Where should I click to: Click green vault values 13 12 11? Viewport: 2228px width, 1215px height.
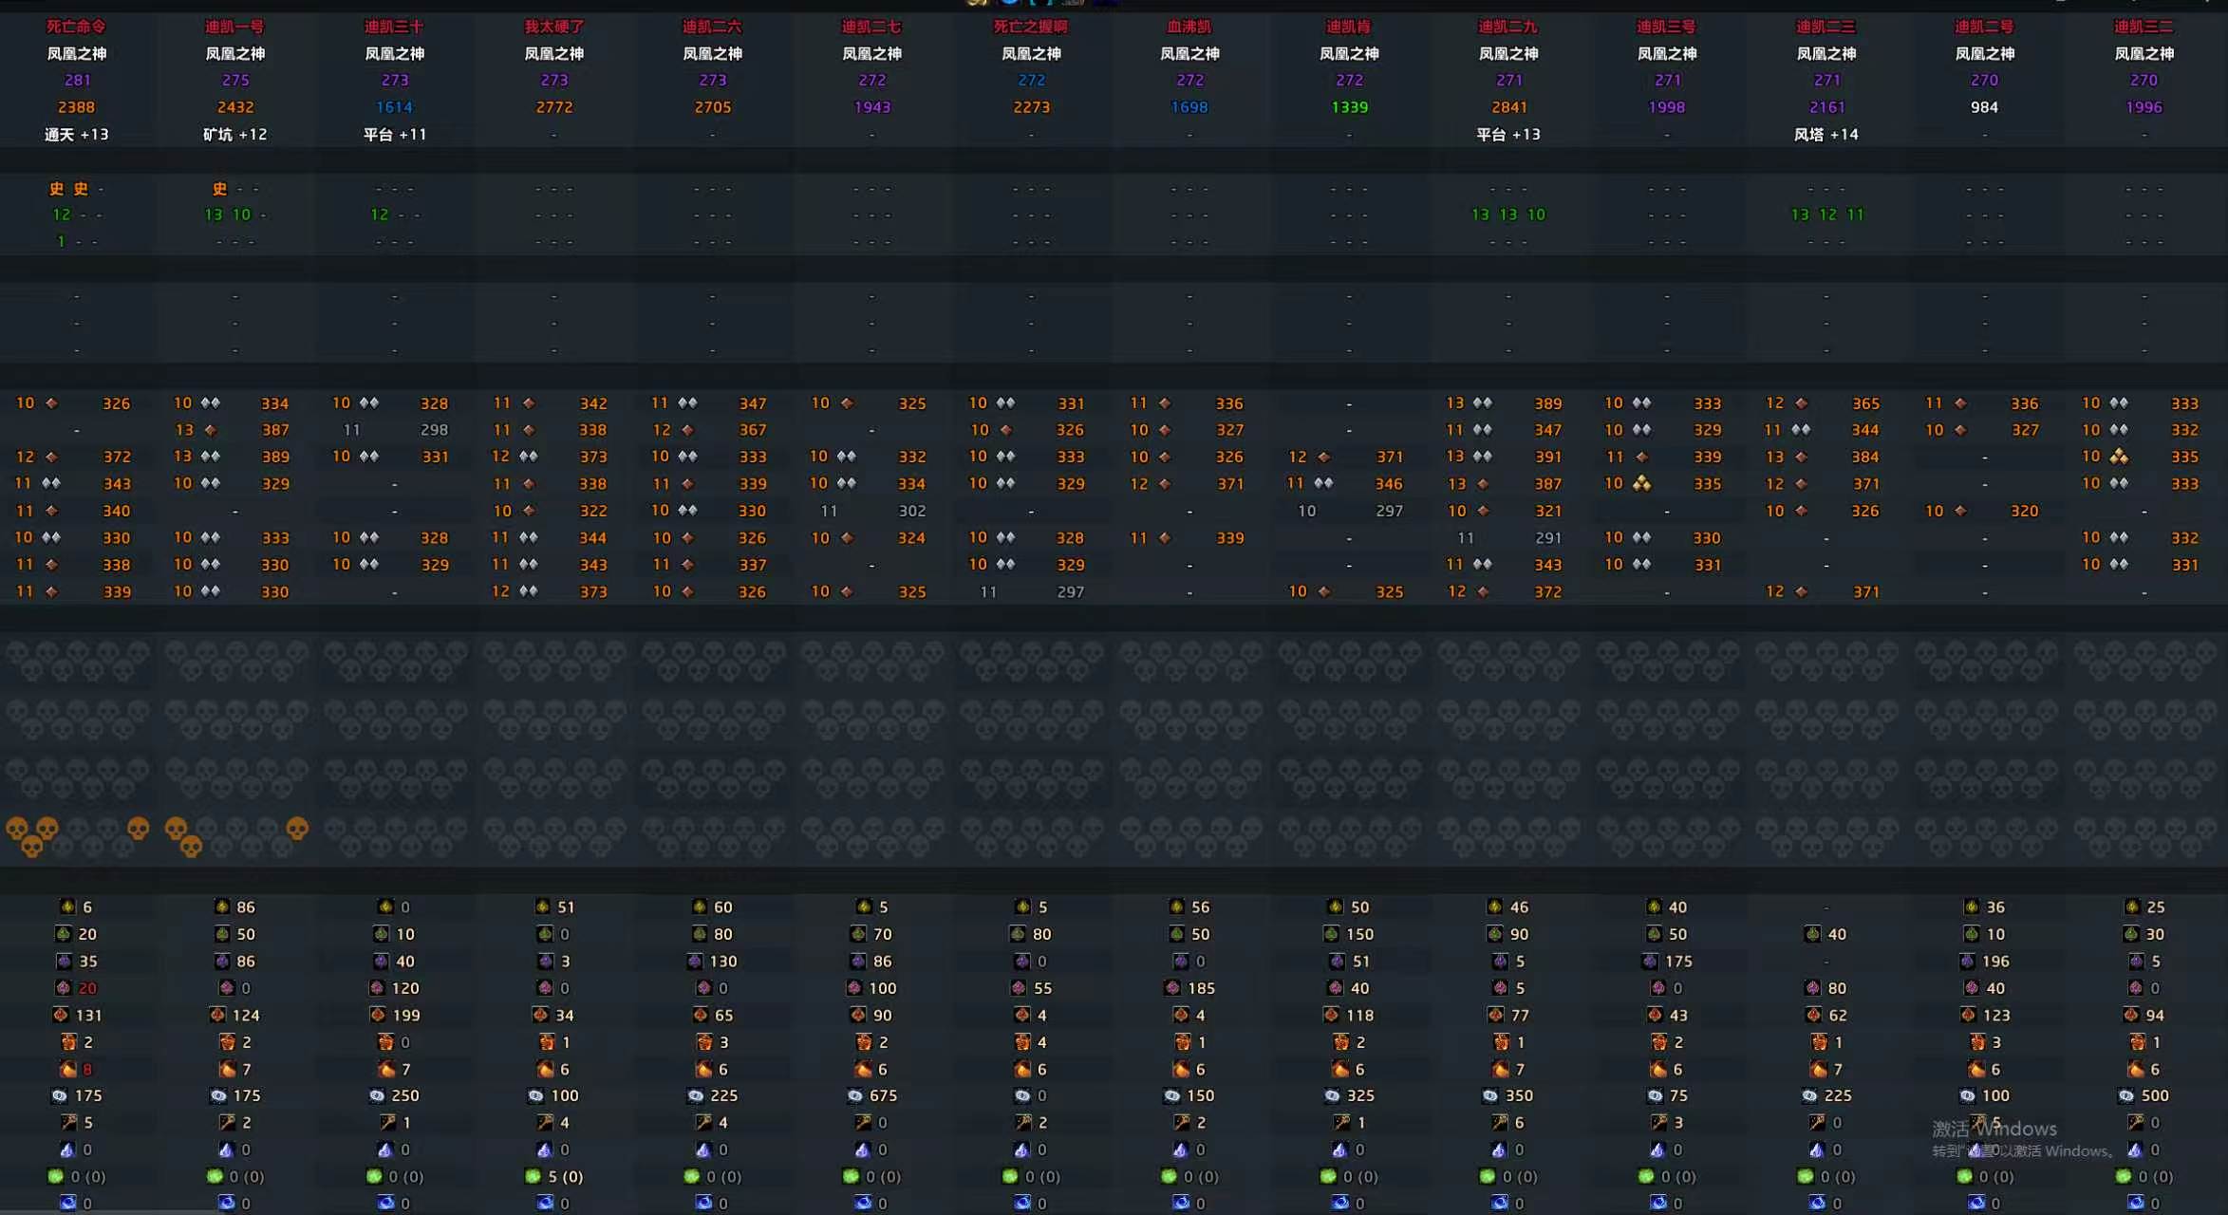coord(1827,215)
